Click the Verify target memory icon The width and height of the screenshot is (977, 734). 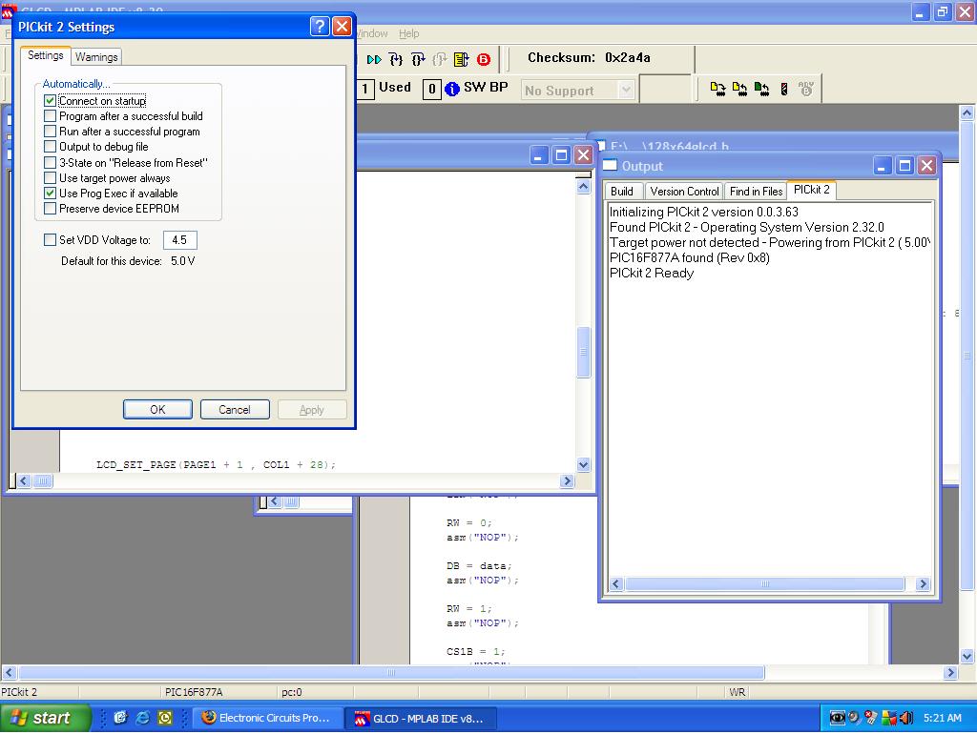[784, 89]
